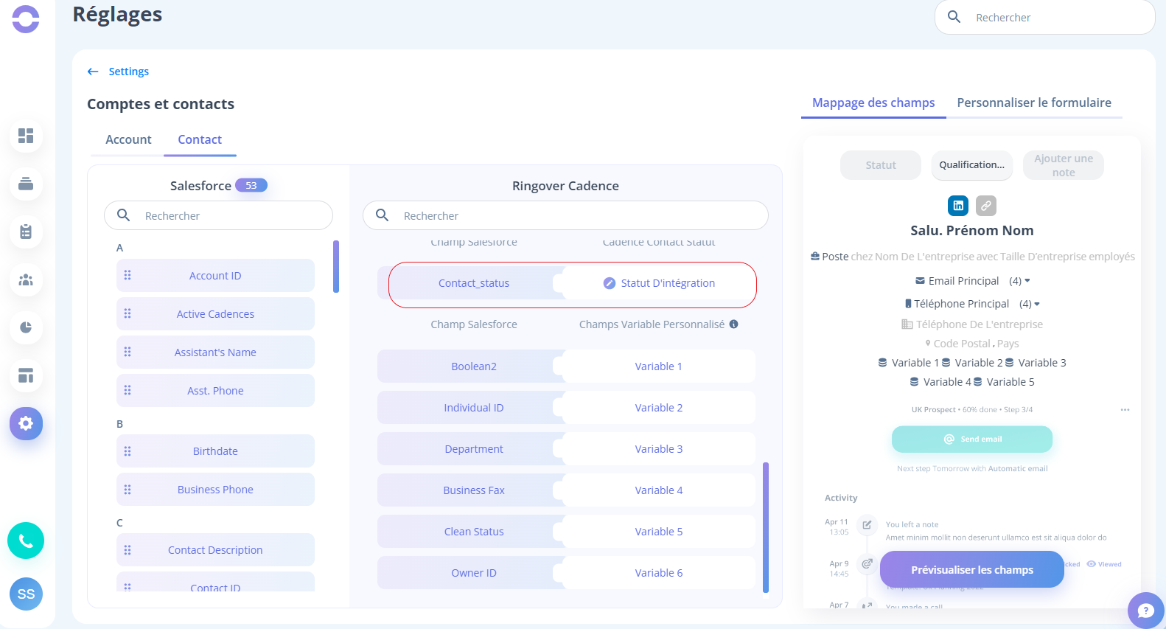Click the Statut button in preview
The width and height of the screenshot is (1166, 629).
(x=881, y=165)
